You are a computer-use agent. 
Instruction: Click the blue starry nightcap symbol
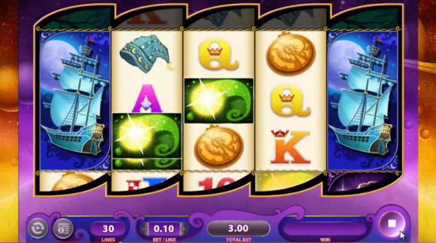coord(146,54)
